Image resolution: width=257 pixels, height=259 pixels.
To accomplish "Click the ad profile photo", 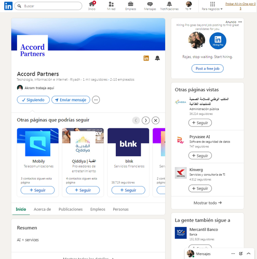I will pyautogui.click(x=197, y=40).
